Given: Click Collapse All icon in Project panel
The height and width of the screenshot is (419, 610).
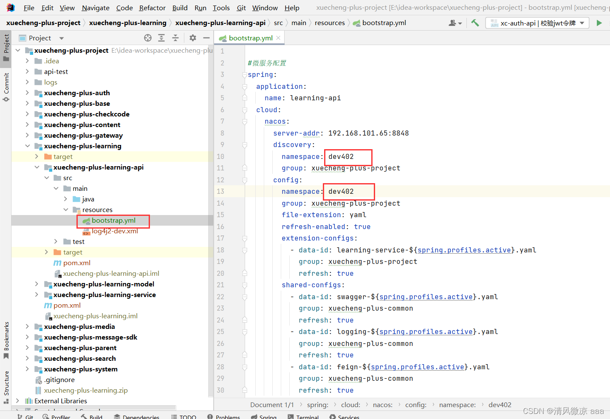Looking at the screenshot, I should tap(175, 38).
